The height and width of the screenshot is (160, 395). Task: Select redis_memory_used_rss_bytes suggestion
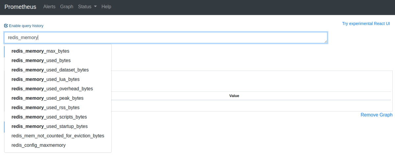tap(58, 108)
